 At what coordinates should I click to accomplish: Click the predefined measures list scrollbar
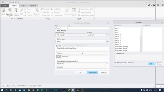pos(141,39)
